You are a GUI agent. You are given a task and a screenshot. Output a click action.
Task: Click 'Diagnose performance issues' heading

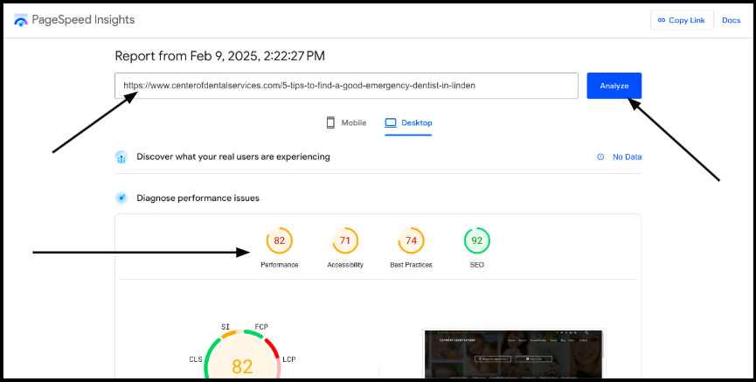[x=198, y=198]
